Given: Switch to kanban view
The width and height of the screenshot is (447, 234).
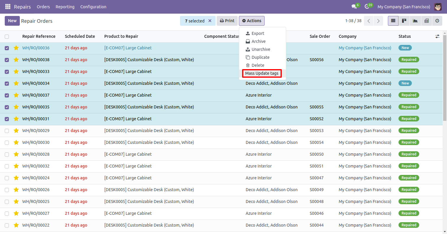Looking at the screenshot, I should click(404, 21).
